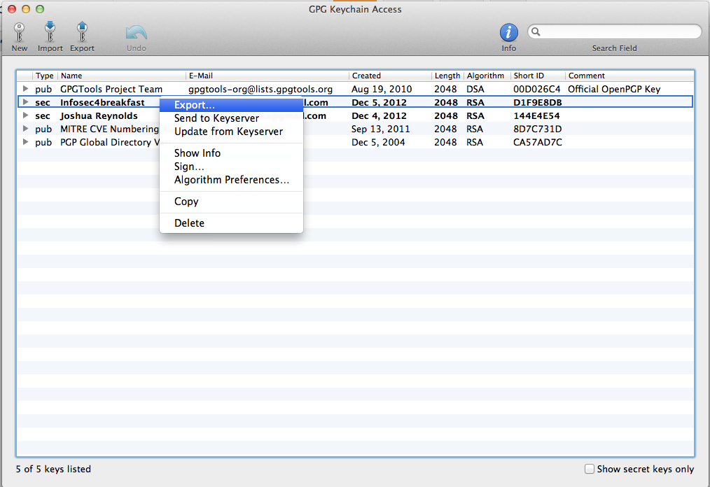Click the Aug 19, 2010 created date
This screenshot has height=487, width=710.
382,89
